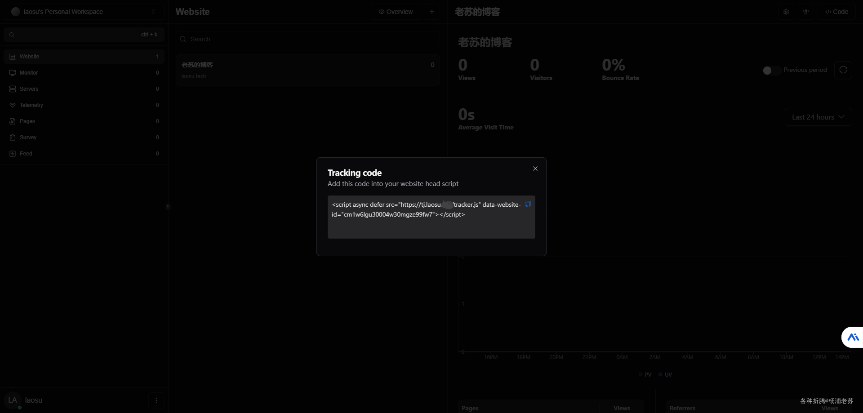Screen dimensions: 863x413
Task: Select the tracking code script text
Action: 426,209
